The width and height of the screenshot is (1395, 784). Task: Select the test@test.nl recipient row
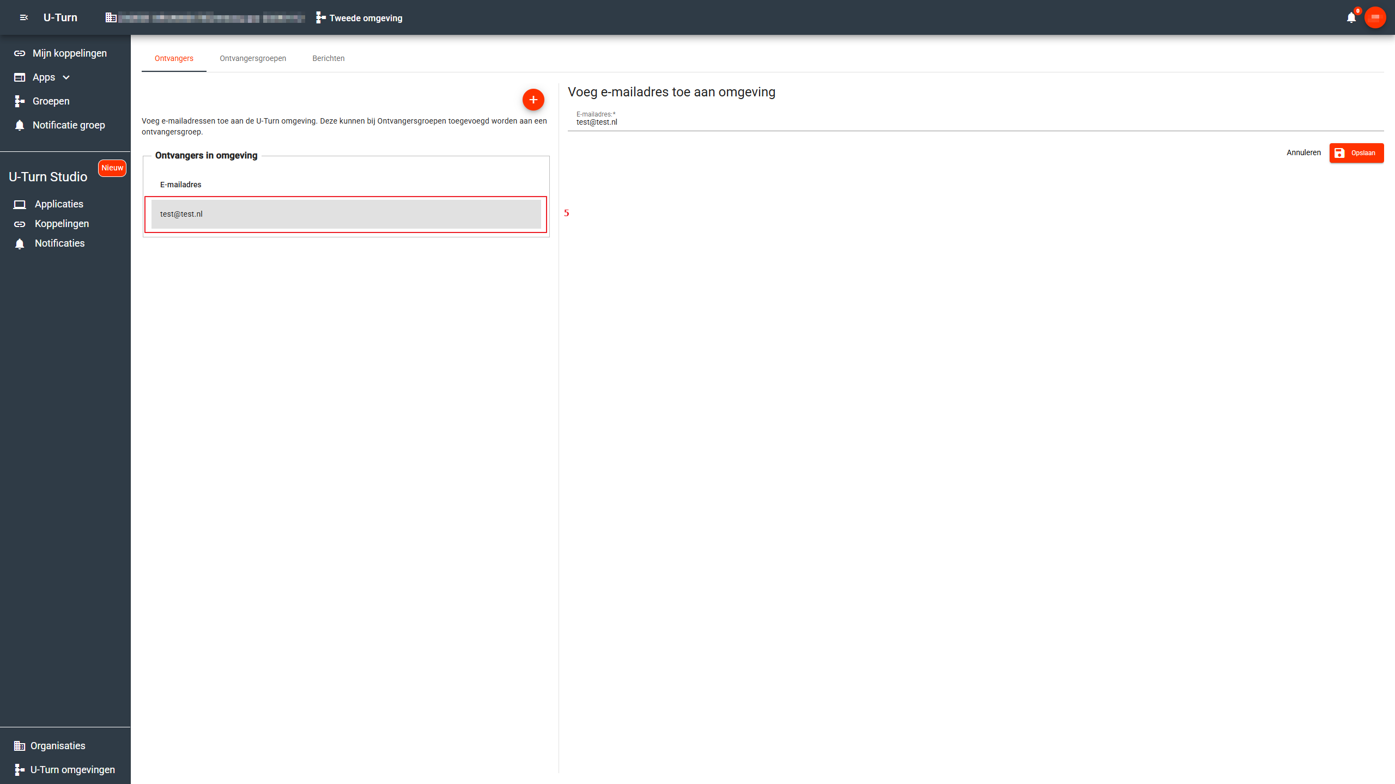click(x=345, y=214)
